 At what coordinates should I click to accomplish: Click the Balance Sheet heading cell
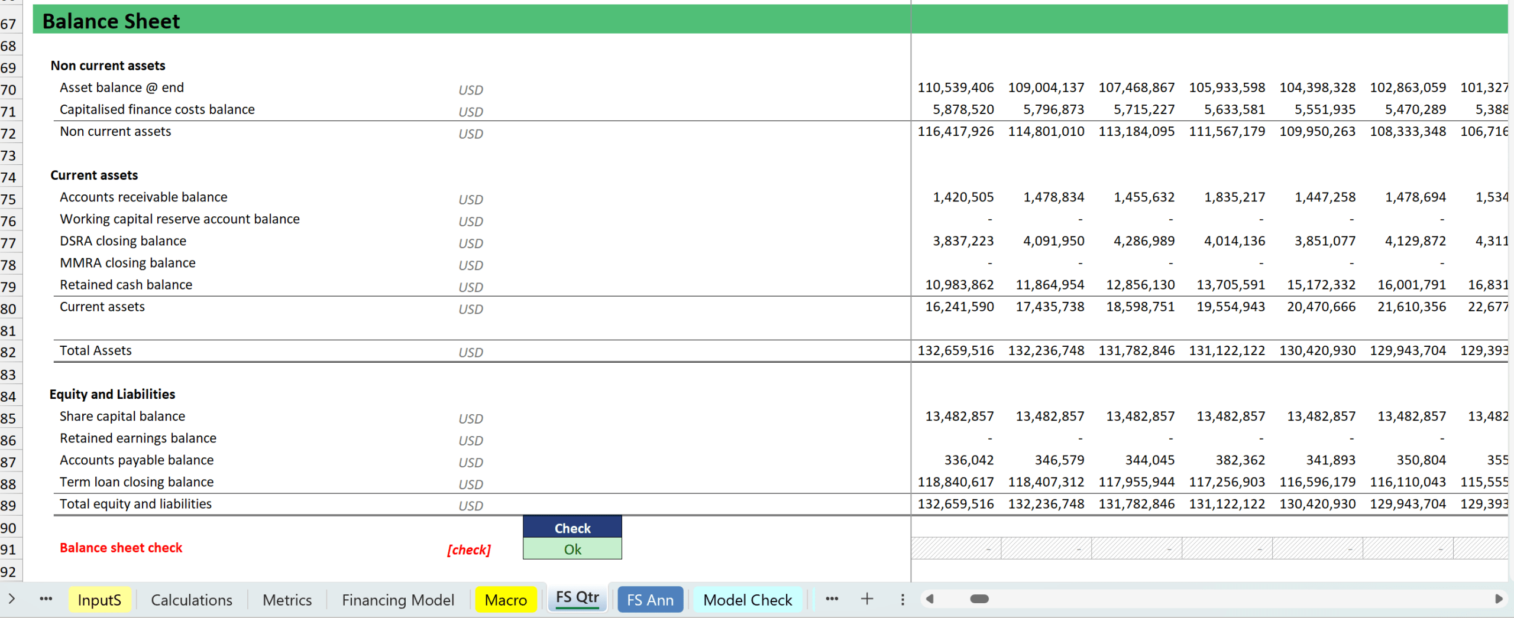point(111,21)
